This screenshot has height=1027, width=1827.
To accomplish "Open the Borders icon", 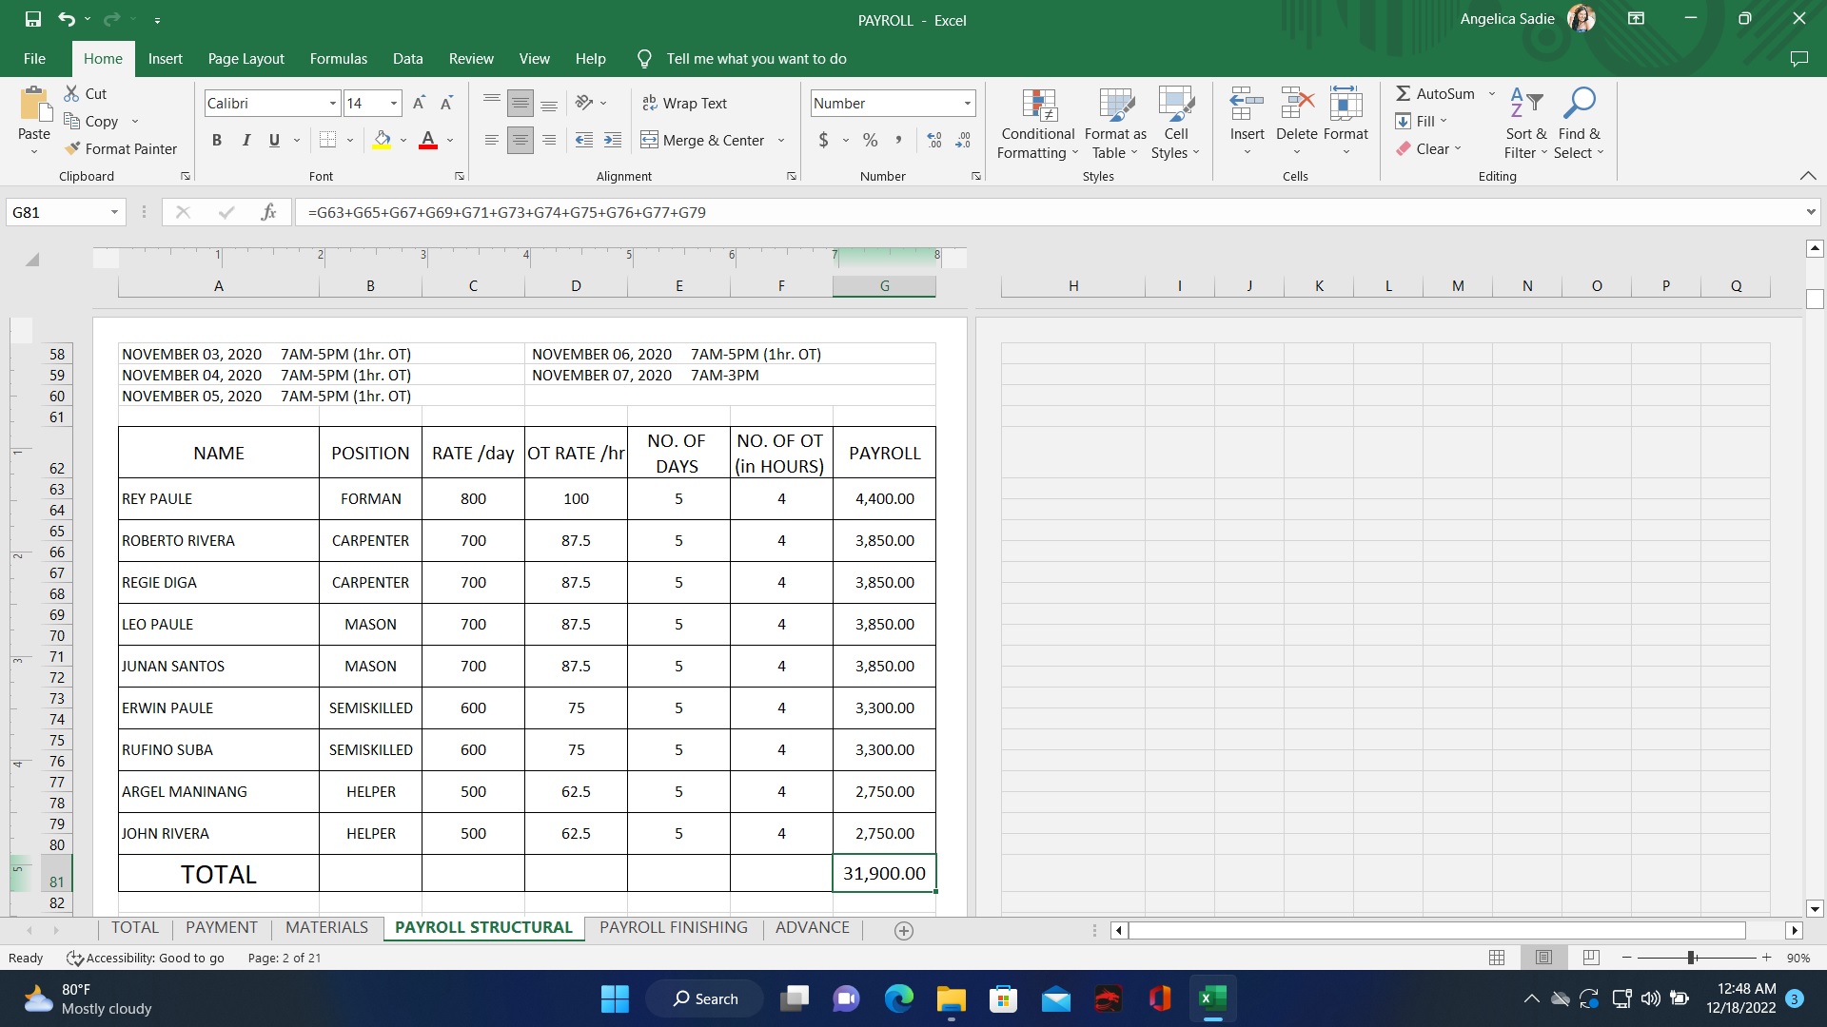I will tap(328, 140).
